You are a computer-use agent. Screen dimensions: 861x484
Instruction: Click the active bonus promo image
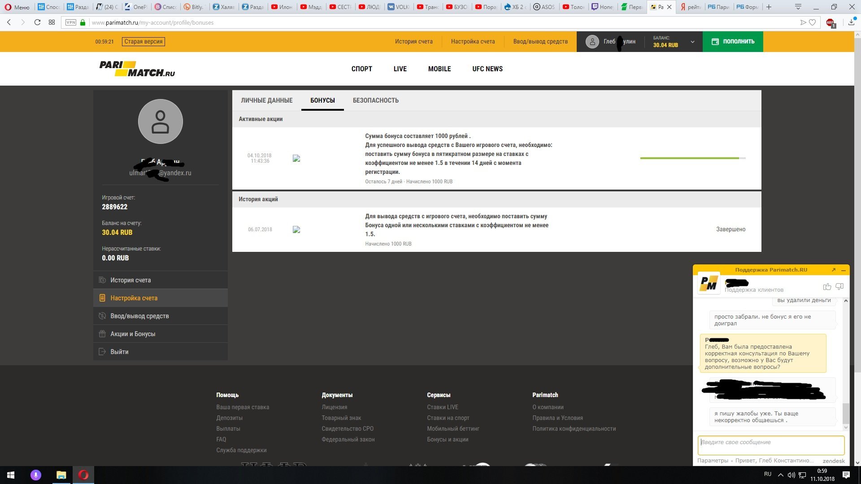[296, 158]
